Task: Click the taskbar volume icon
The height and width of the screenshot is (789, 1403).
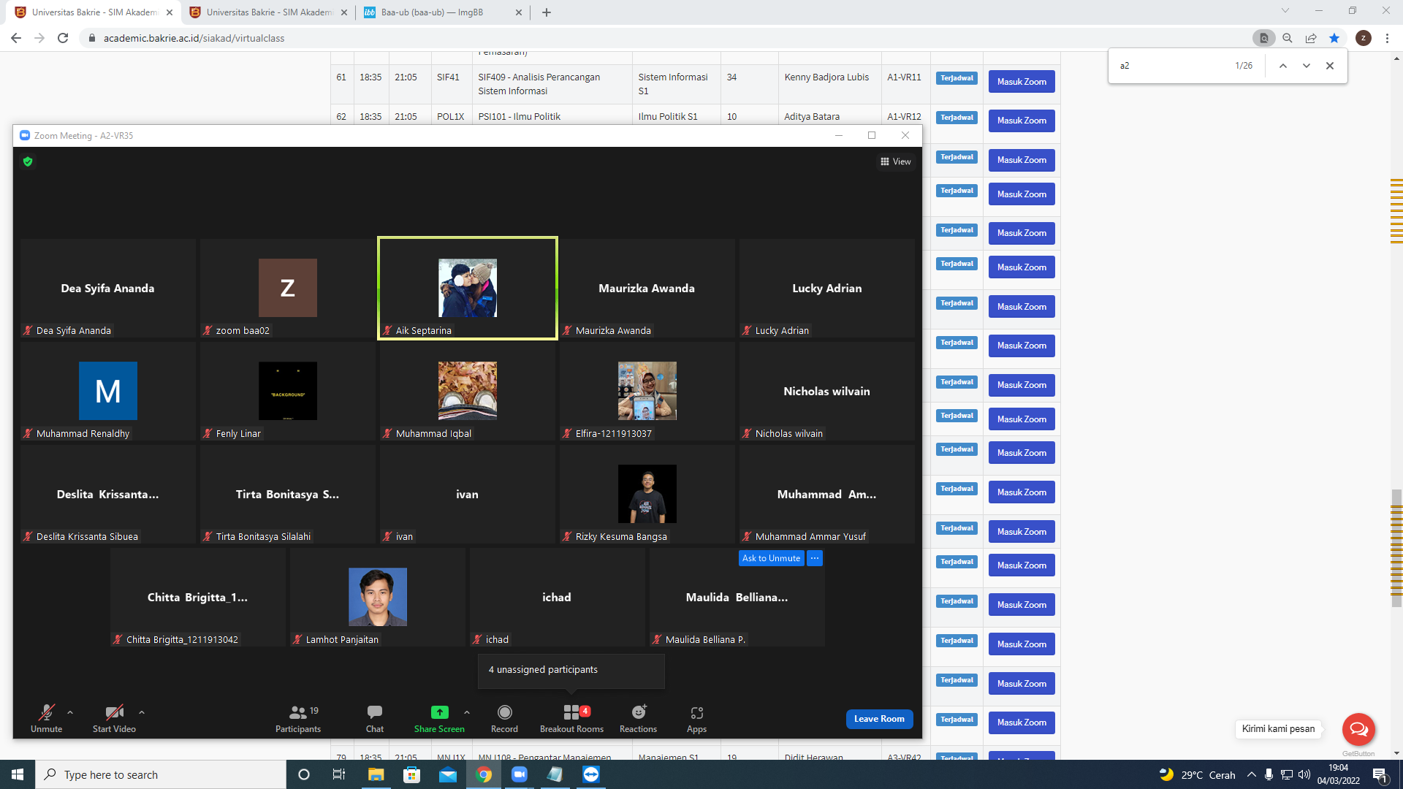Action: coord(1304,774)
